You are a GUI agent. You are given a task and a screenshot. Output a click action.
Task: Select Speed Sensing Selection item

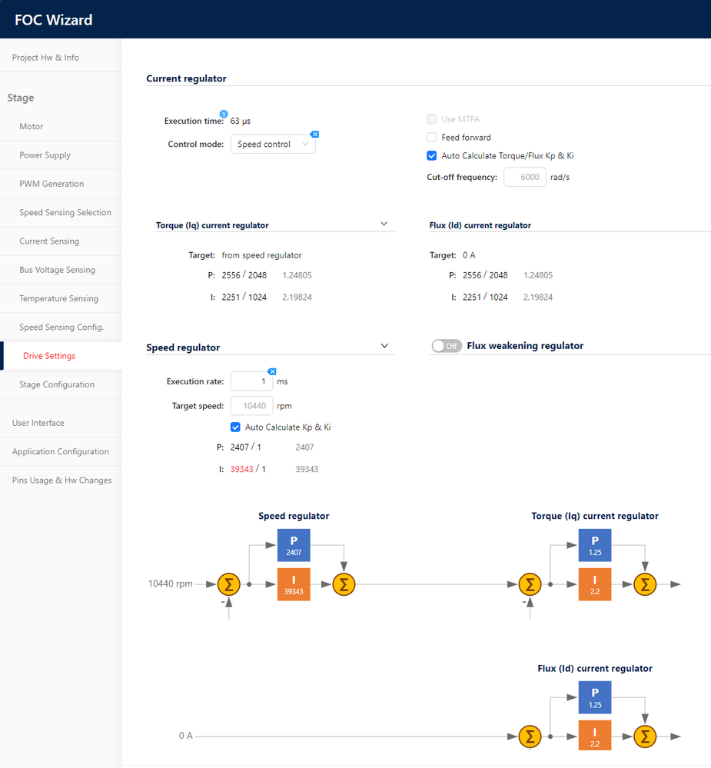pyautogui.click(x=65, y=213)
